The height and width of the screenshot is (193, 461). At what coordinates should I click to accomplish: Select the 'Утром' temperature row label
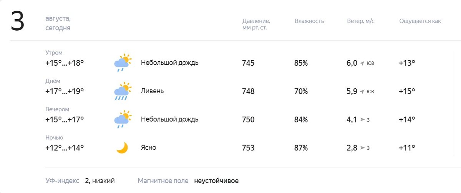coord(54,53)
